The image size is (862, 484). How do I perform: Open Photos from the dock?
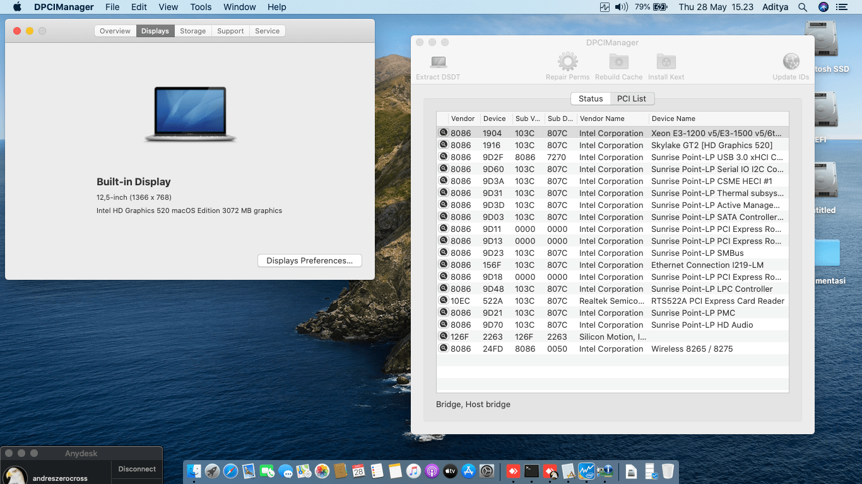pos(322,471)
